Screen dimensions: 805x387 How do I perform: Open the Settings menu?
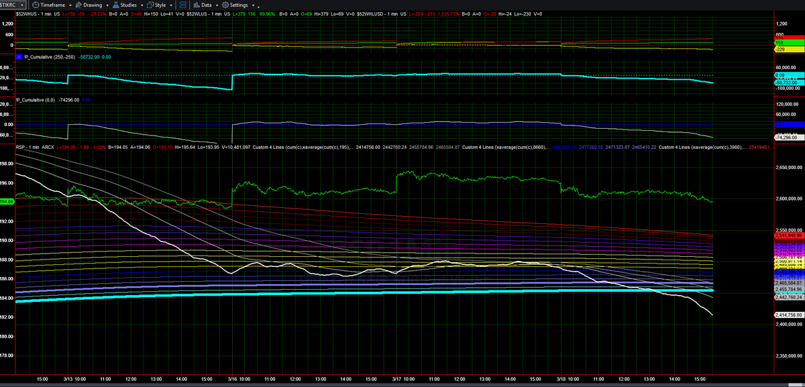pyautogui.click(x=239, y=5)
